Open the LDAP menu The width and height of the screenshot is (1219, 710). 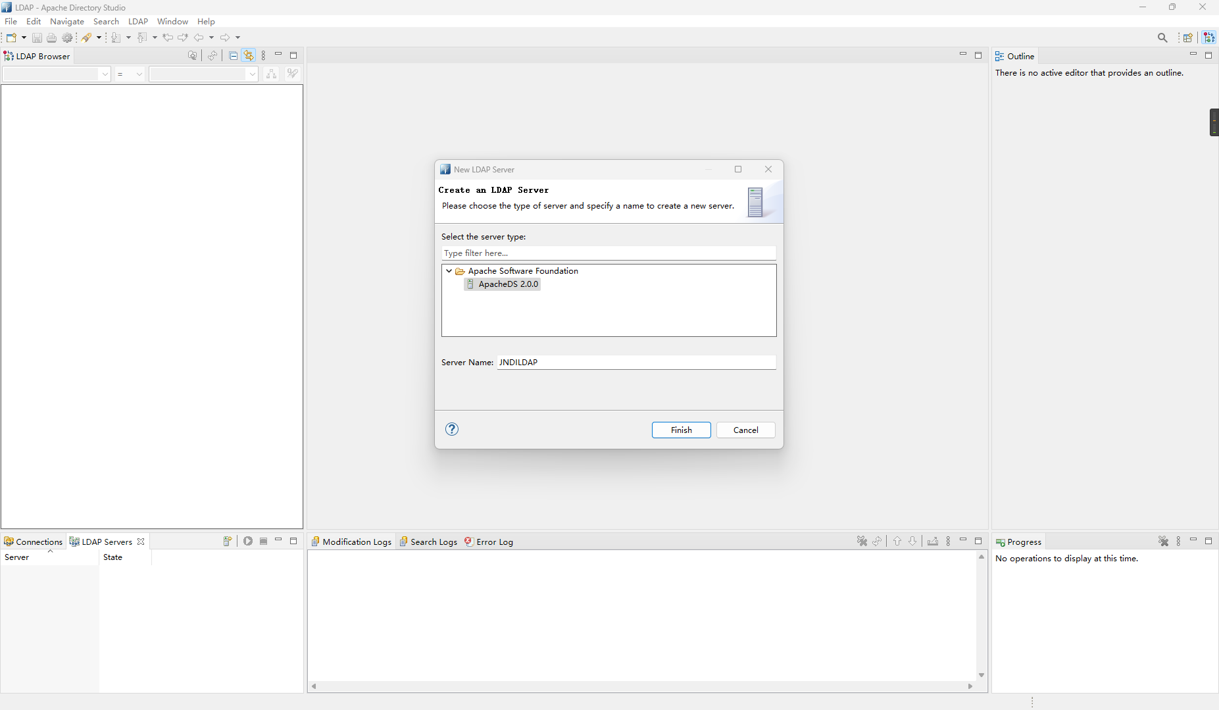[x=138, y=22]
